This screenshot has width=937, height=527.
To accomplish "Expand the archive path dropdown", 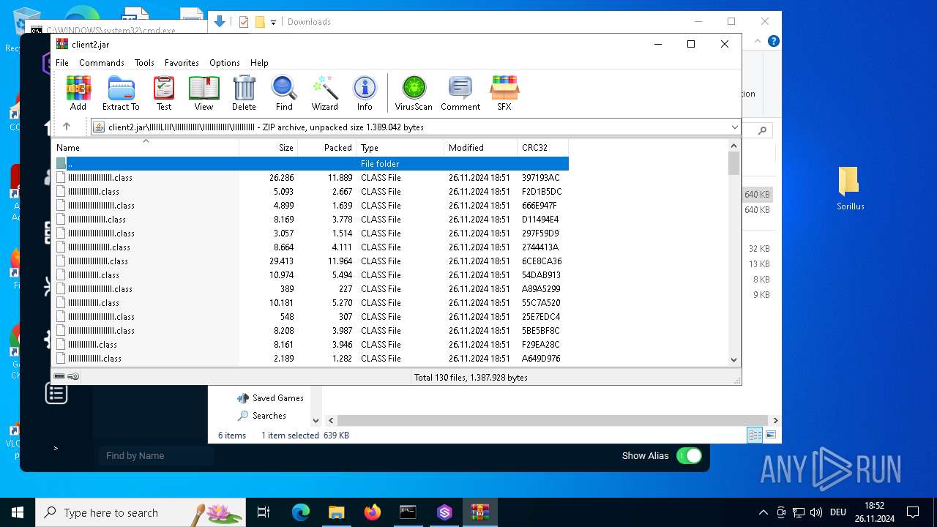I will [734, 127].
